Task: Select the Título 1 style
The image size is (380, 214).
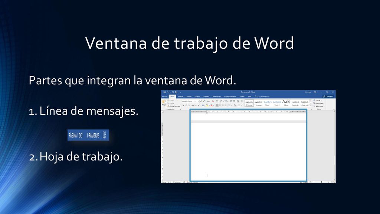Action: pos(268,103)
